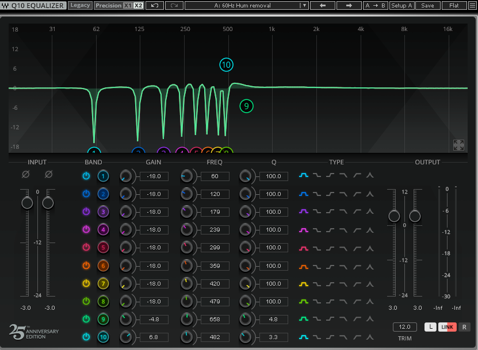
Task: Click band 3 frequency field showing 179
Action: (215, 212)
